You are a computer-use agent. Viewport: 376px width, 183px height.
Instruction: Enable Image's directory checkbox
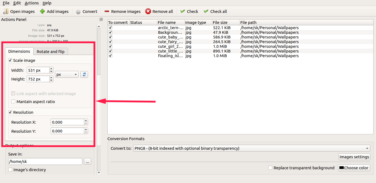[x=10, y=170]
